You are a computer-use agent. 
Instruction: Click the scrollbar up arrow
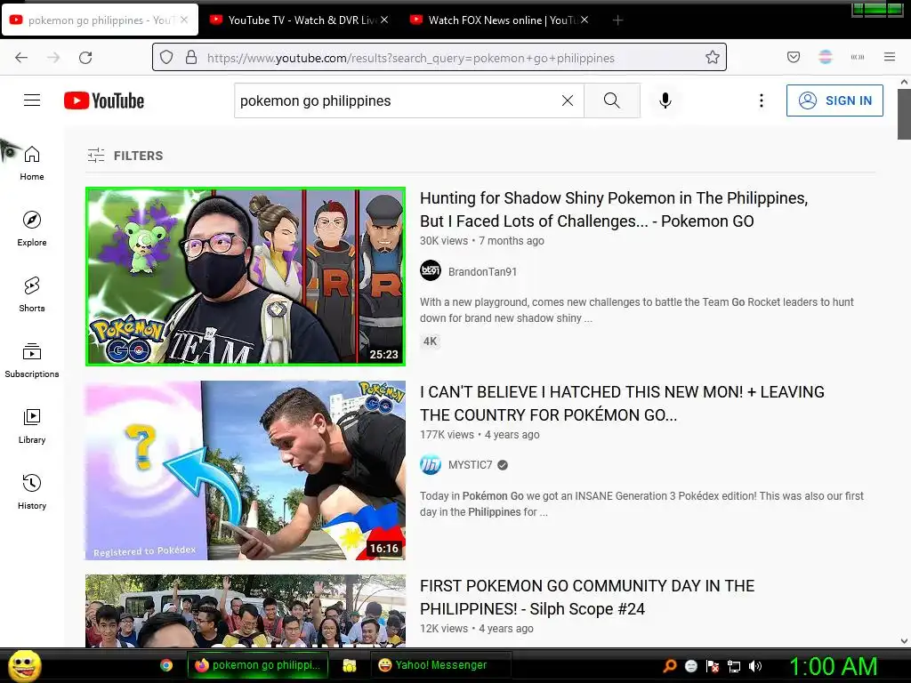pyautogui.click(x=904, y=82)
